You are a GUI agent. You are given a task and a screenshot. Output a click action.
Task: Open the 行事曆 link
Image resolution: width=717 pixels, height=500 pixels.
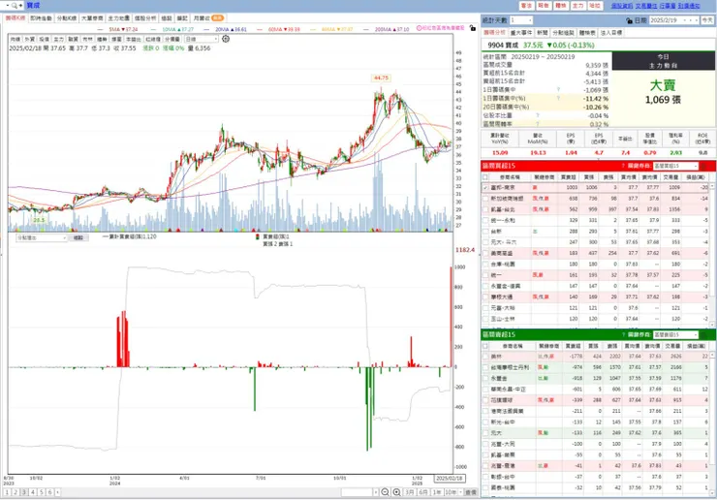668,6
